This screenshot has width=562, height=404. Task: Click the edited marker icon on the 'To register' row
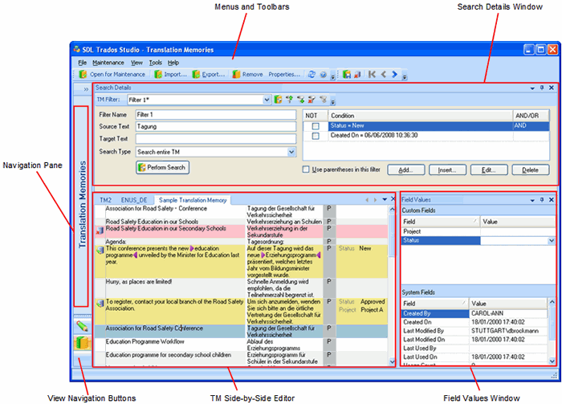(100, 304)
